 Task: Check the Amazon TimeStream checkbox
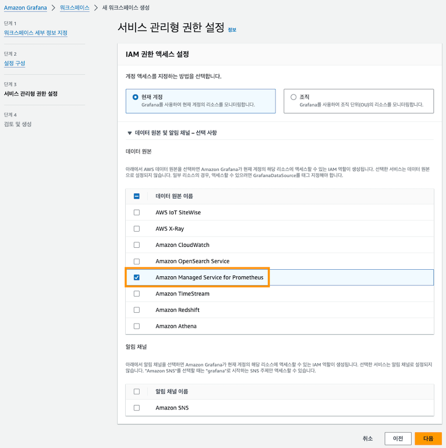tap(137, 294)
